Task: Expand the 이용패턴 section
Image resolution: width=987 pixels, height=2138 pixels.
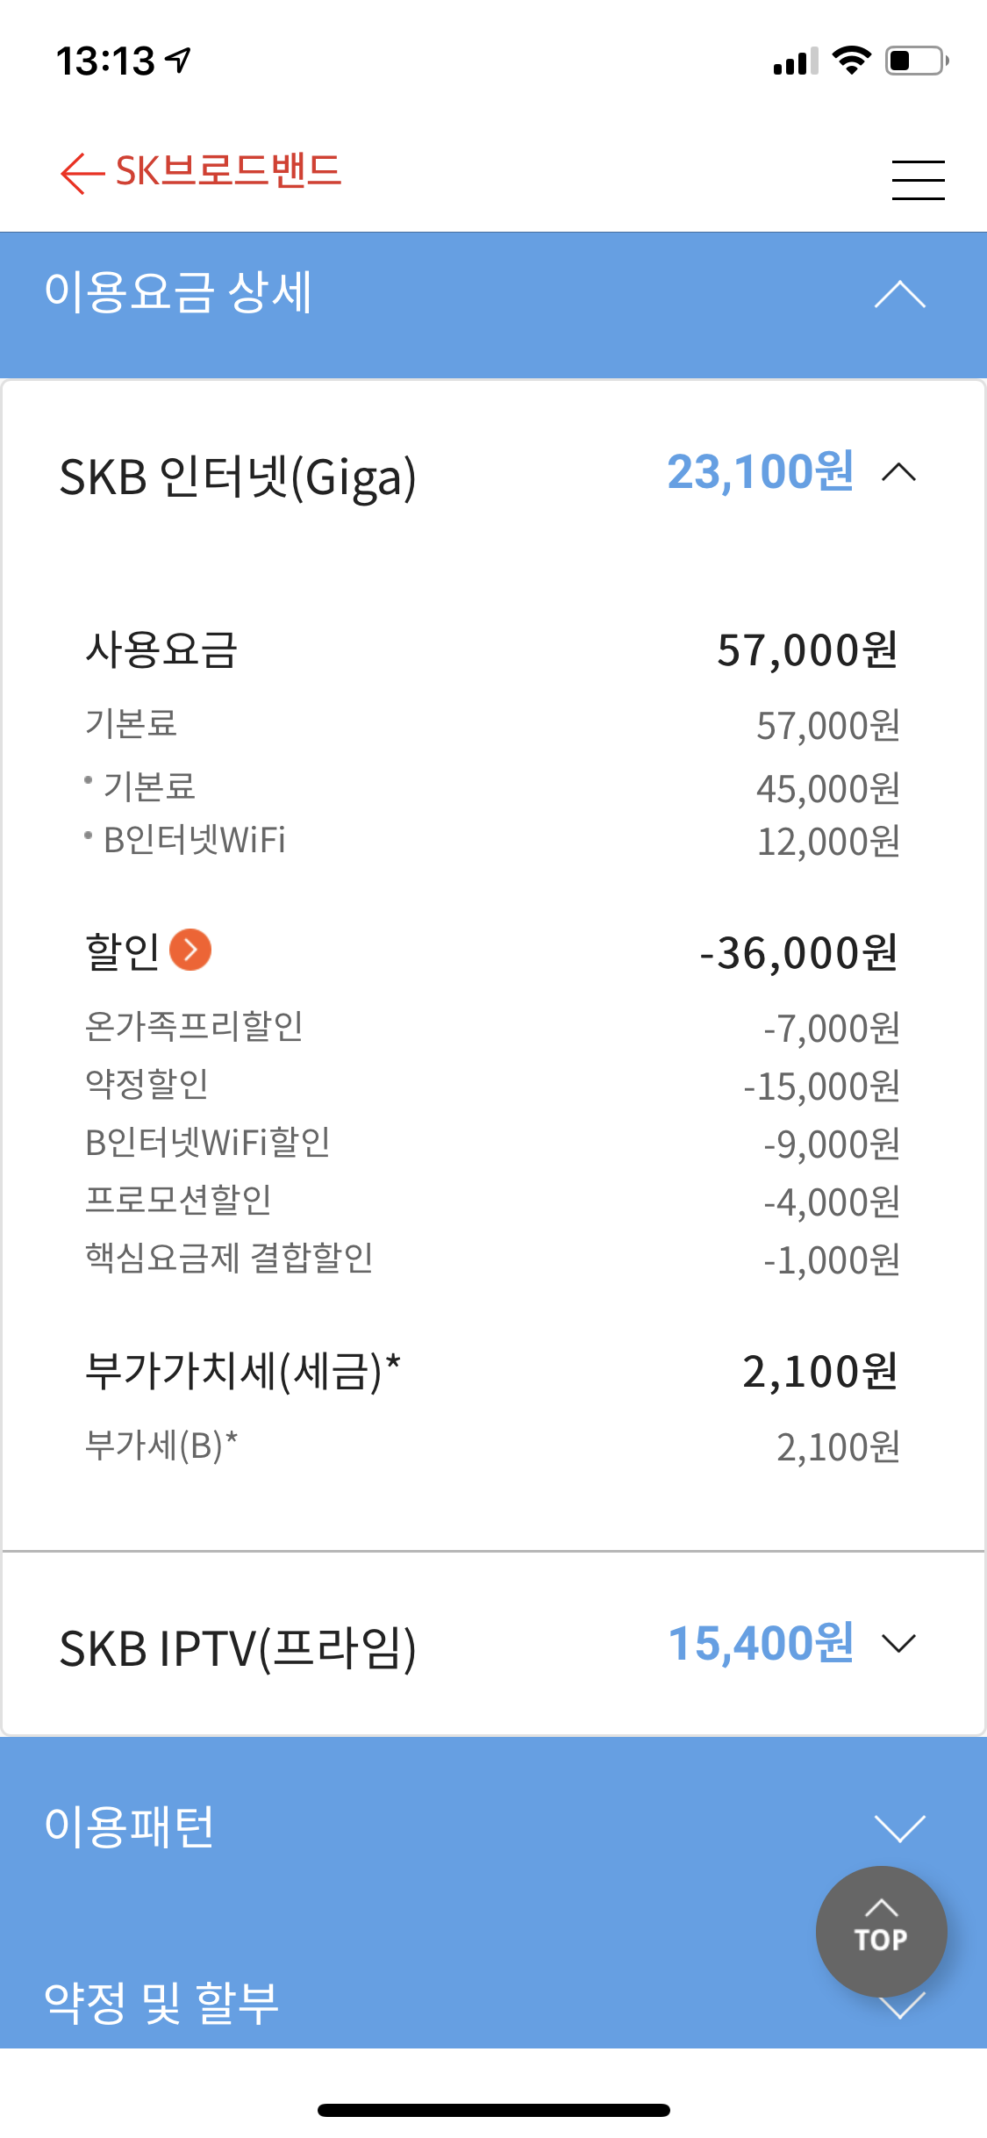Action: [x=900, y=1828]
